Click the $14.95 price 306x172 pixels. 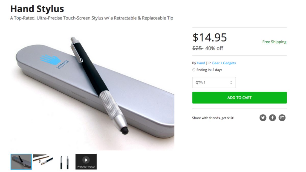(x=209, y=38)
